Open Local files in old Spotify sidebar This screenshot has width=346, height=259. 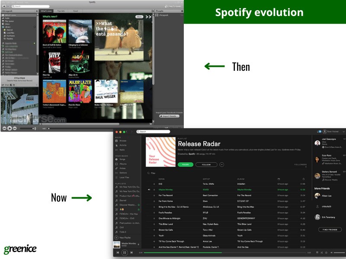click(x=10, y=33)
